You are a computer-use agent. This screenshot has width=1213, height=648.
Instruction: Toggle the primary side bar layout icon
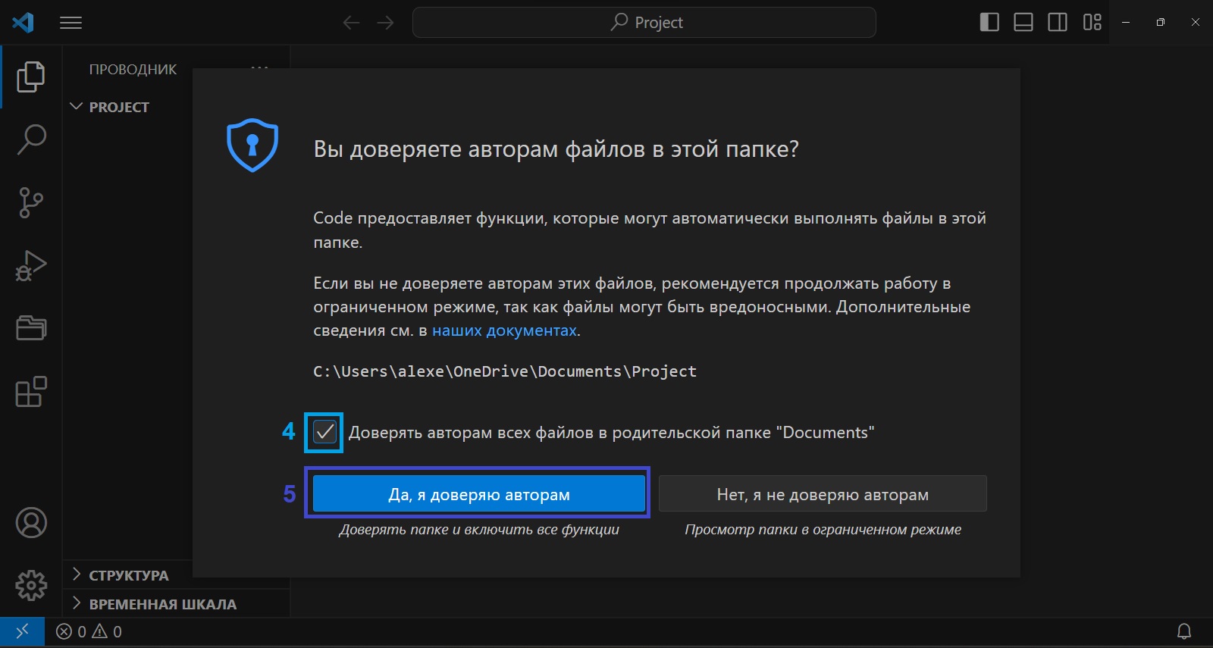pyautogui.click(x=989, y=22)
